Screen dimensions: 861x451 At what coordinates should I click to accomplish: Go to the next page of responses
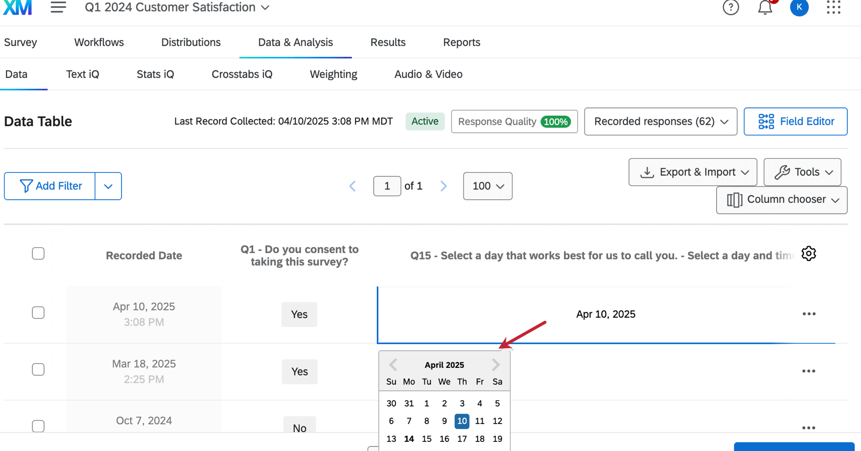(444, 186)
